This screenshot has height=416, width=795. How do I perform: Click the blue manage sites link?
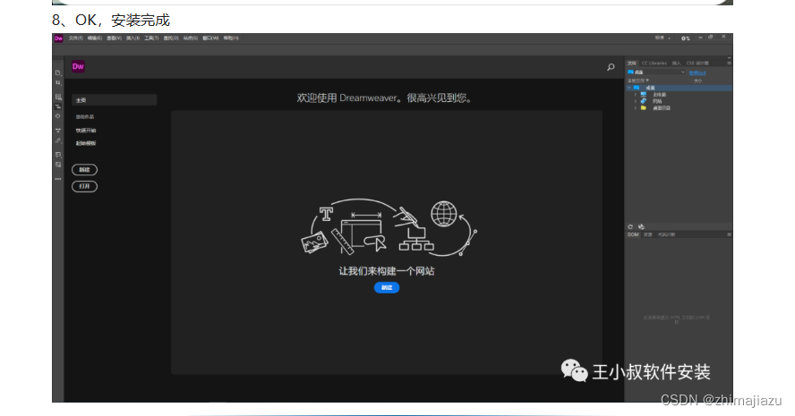(x=697, y=73)
